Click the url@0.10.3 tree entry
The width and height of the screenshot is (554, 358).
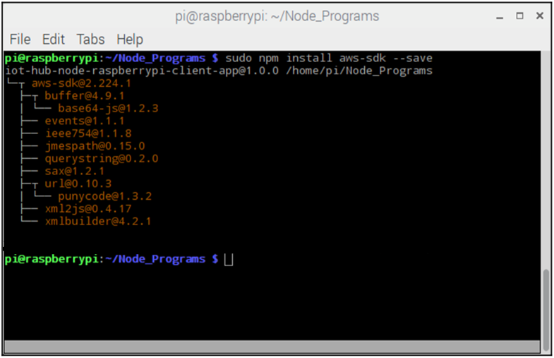[x=78, y=184]
